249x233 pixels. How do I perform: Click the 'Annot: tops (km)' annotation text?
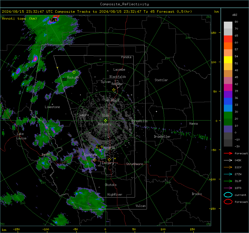[x=19, y=19]
